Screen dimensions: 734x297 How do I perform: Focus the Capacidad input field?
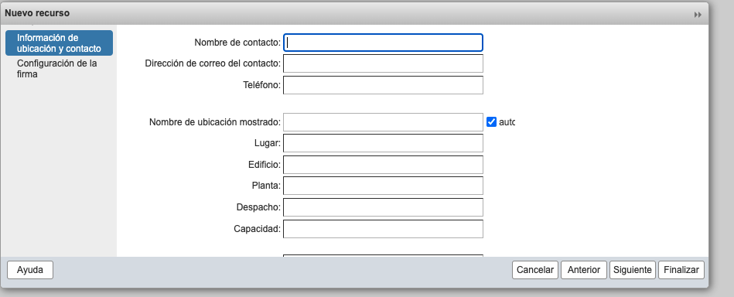tap(383, 229)
